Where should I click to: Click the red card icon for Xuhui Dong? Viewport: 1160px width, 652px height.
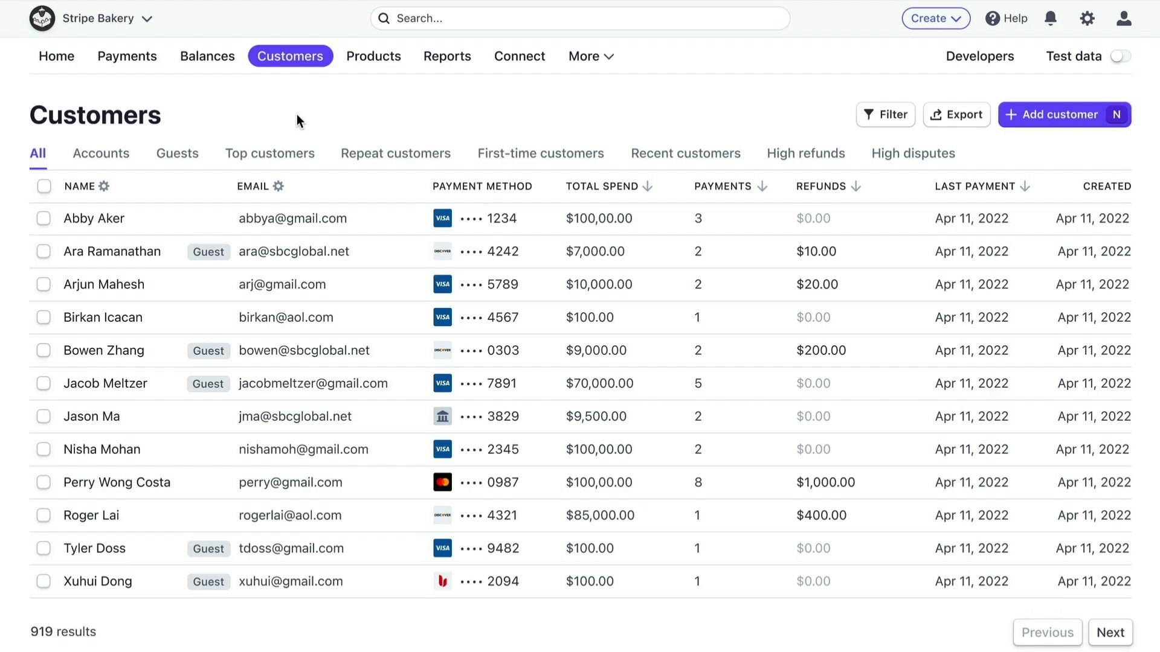click(442, 581)
